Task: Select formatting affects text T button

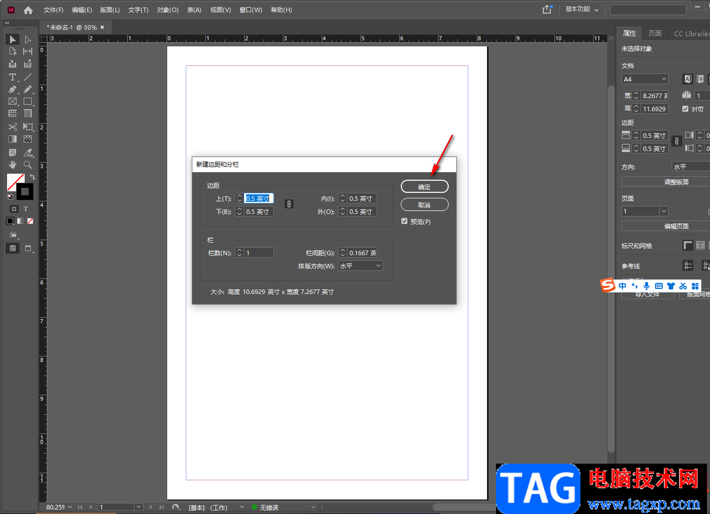Action: (x=26, y=209)
